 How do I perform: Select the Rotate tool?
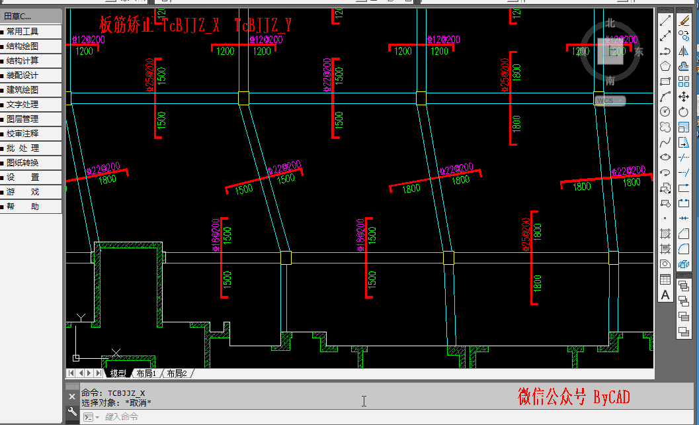(x=684, y=112)
